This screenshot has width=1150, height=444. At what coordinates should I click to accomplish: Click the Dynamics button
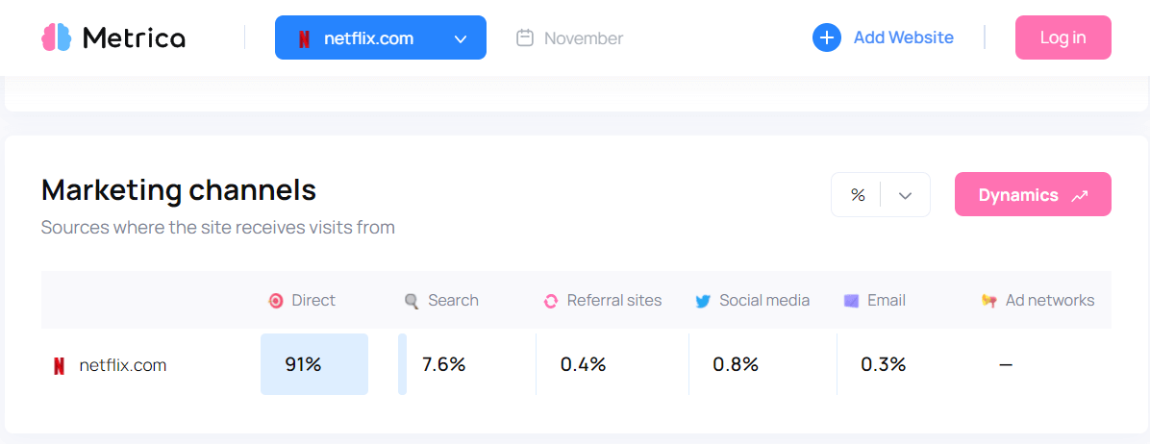[x=1033, y=194]
